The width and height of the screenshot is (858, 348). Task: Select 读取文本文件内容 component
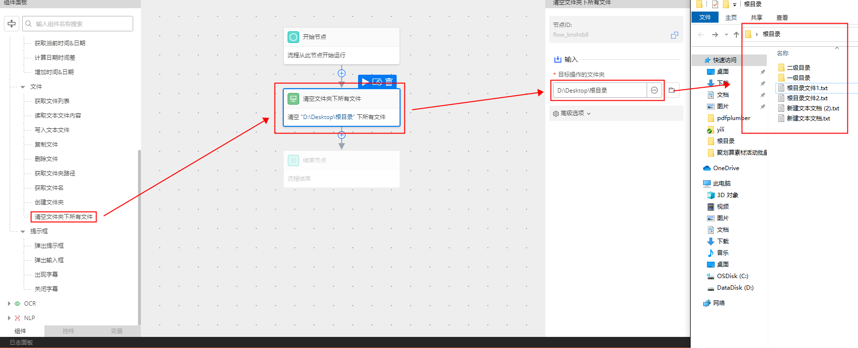(x=58, y=116)
